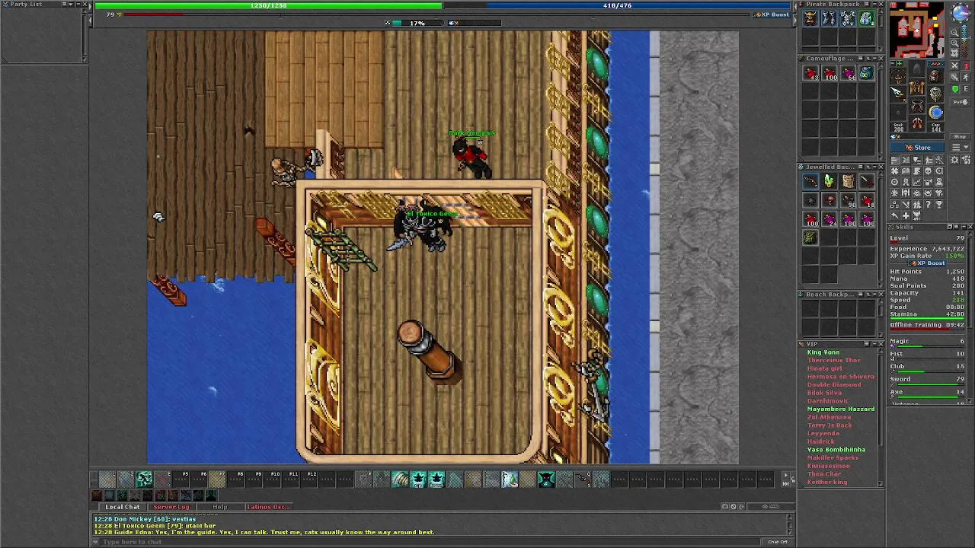Click the minimap compass rose
975x548 pixels.
tap(961, 12)
